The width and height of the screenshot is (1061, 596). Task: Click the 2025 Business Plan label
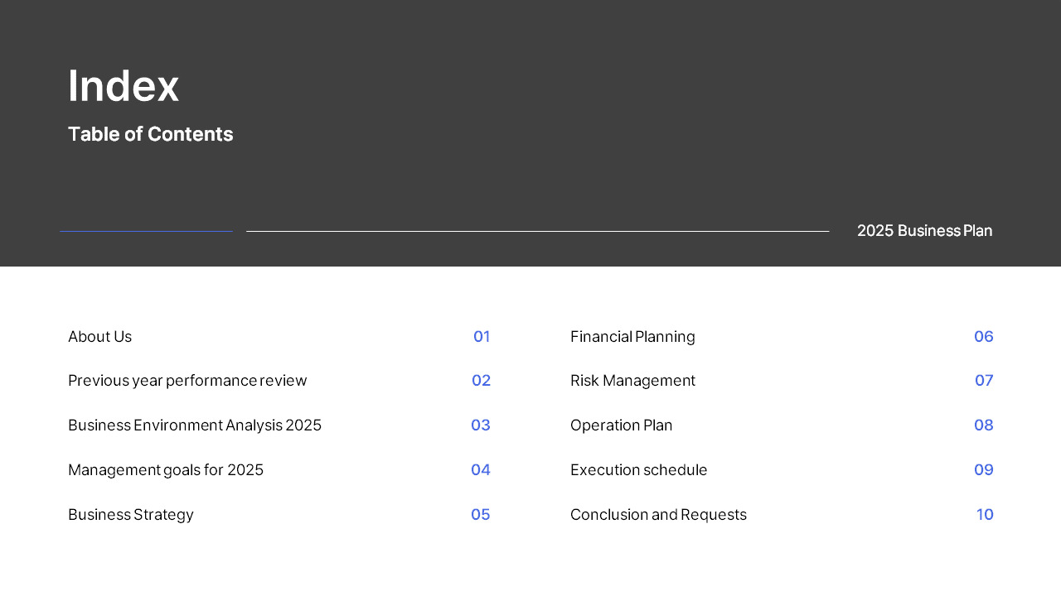pyautogui.click(x=924, y=231)
